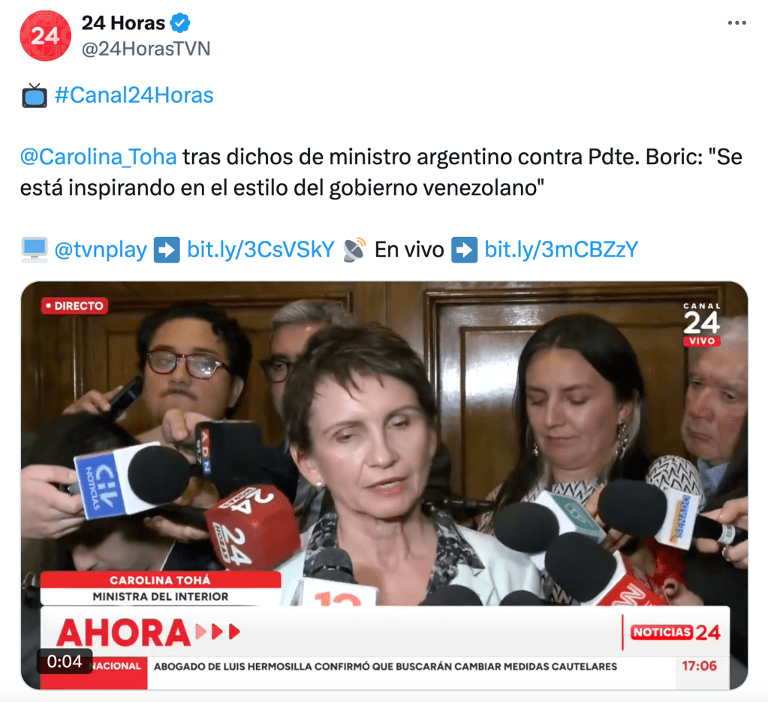Play the embedded video thumbnail
This screenshot has height=702, width=768.
[384, 485]
